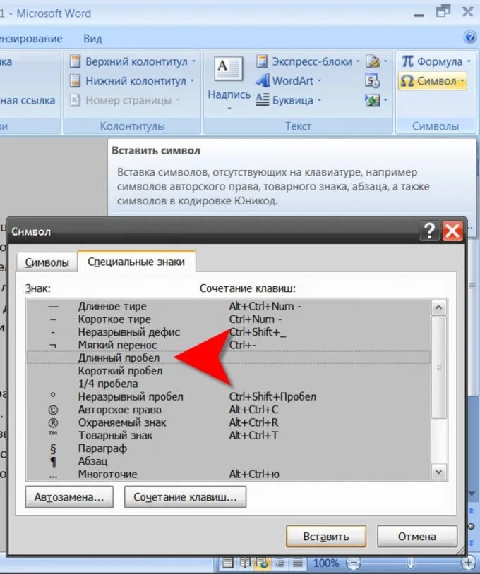480x574 pixels.
Task: Click the insert object icon
Action: (373, 100)
